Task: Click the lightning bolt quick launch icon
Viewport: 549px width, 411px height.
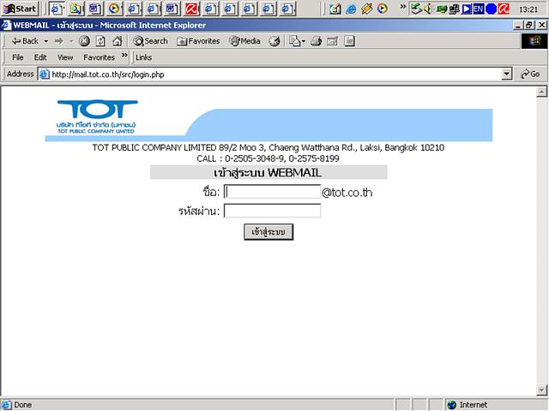Action: [x=366, y=9]
